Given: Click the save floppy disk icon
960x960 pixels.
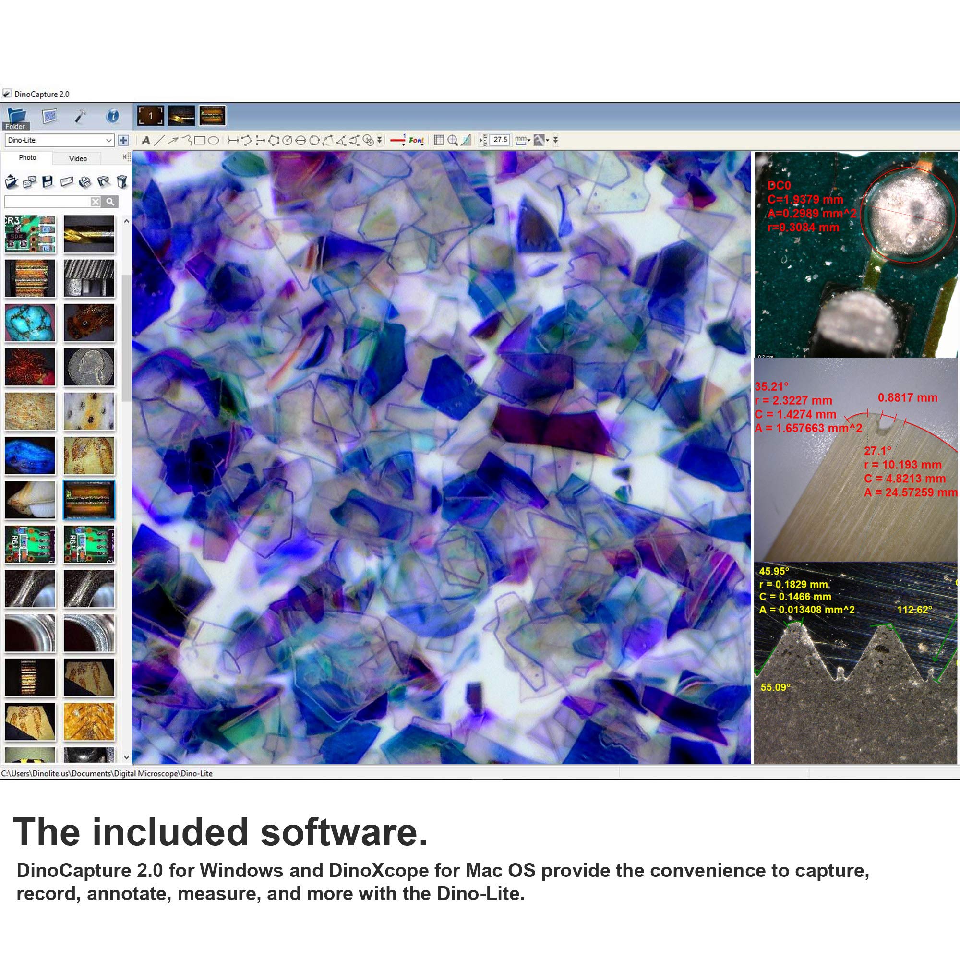Looking at the screenshot, I should coord(48,182).
